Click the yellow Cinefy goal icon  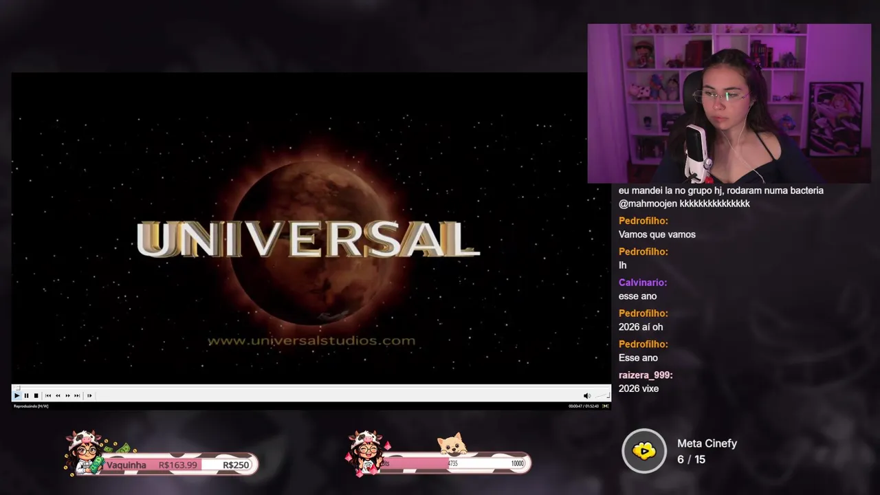point(644,451)
